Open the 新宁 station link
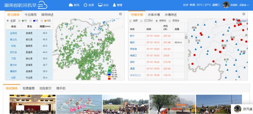 coord(132,36)
